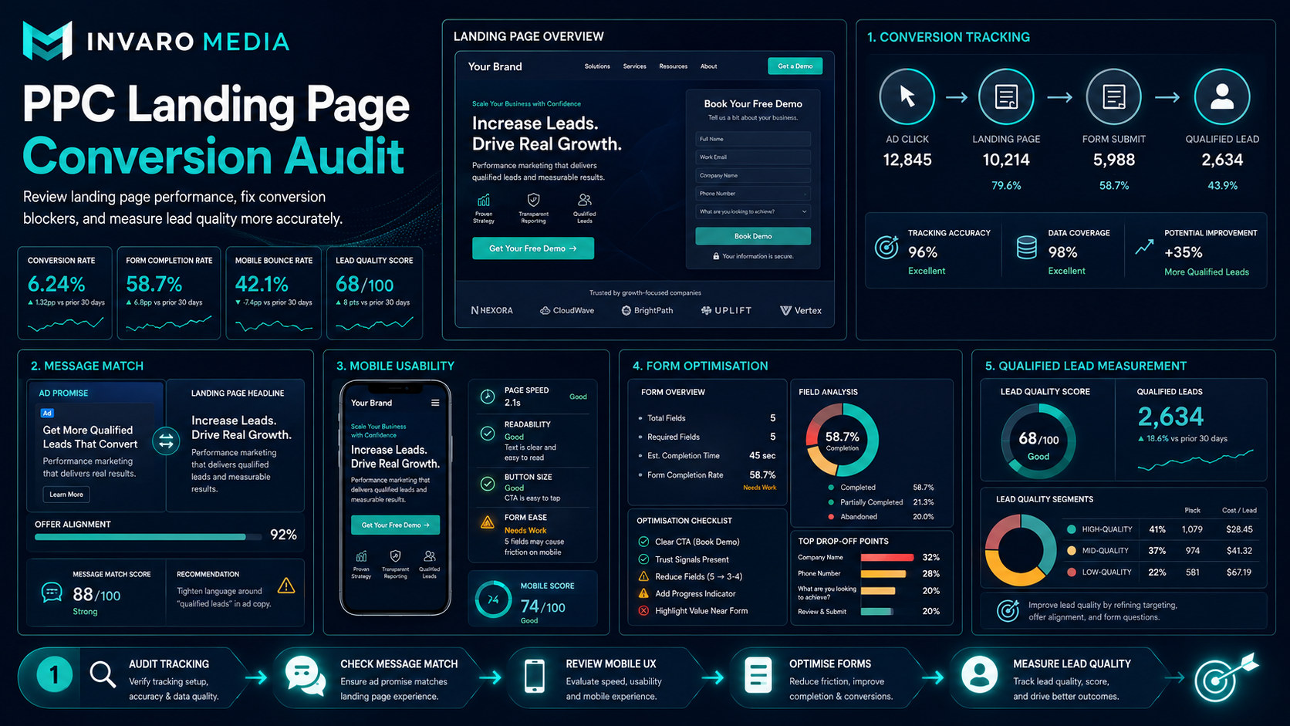Click the Form Ease warning icon
1290x726 pixels.
[488, 522]
